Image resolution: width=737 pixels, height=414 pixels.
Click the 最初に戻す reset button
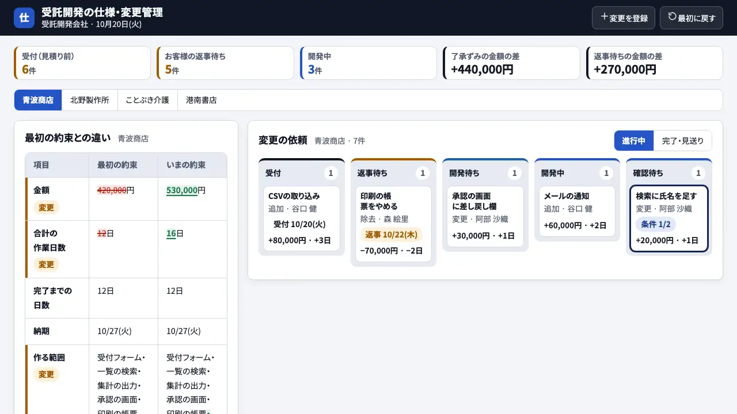[x=692, y=18]
